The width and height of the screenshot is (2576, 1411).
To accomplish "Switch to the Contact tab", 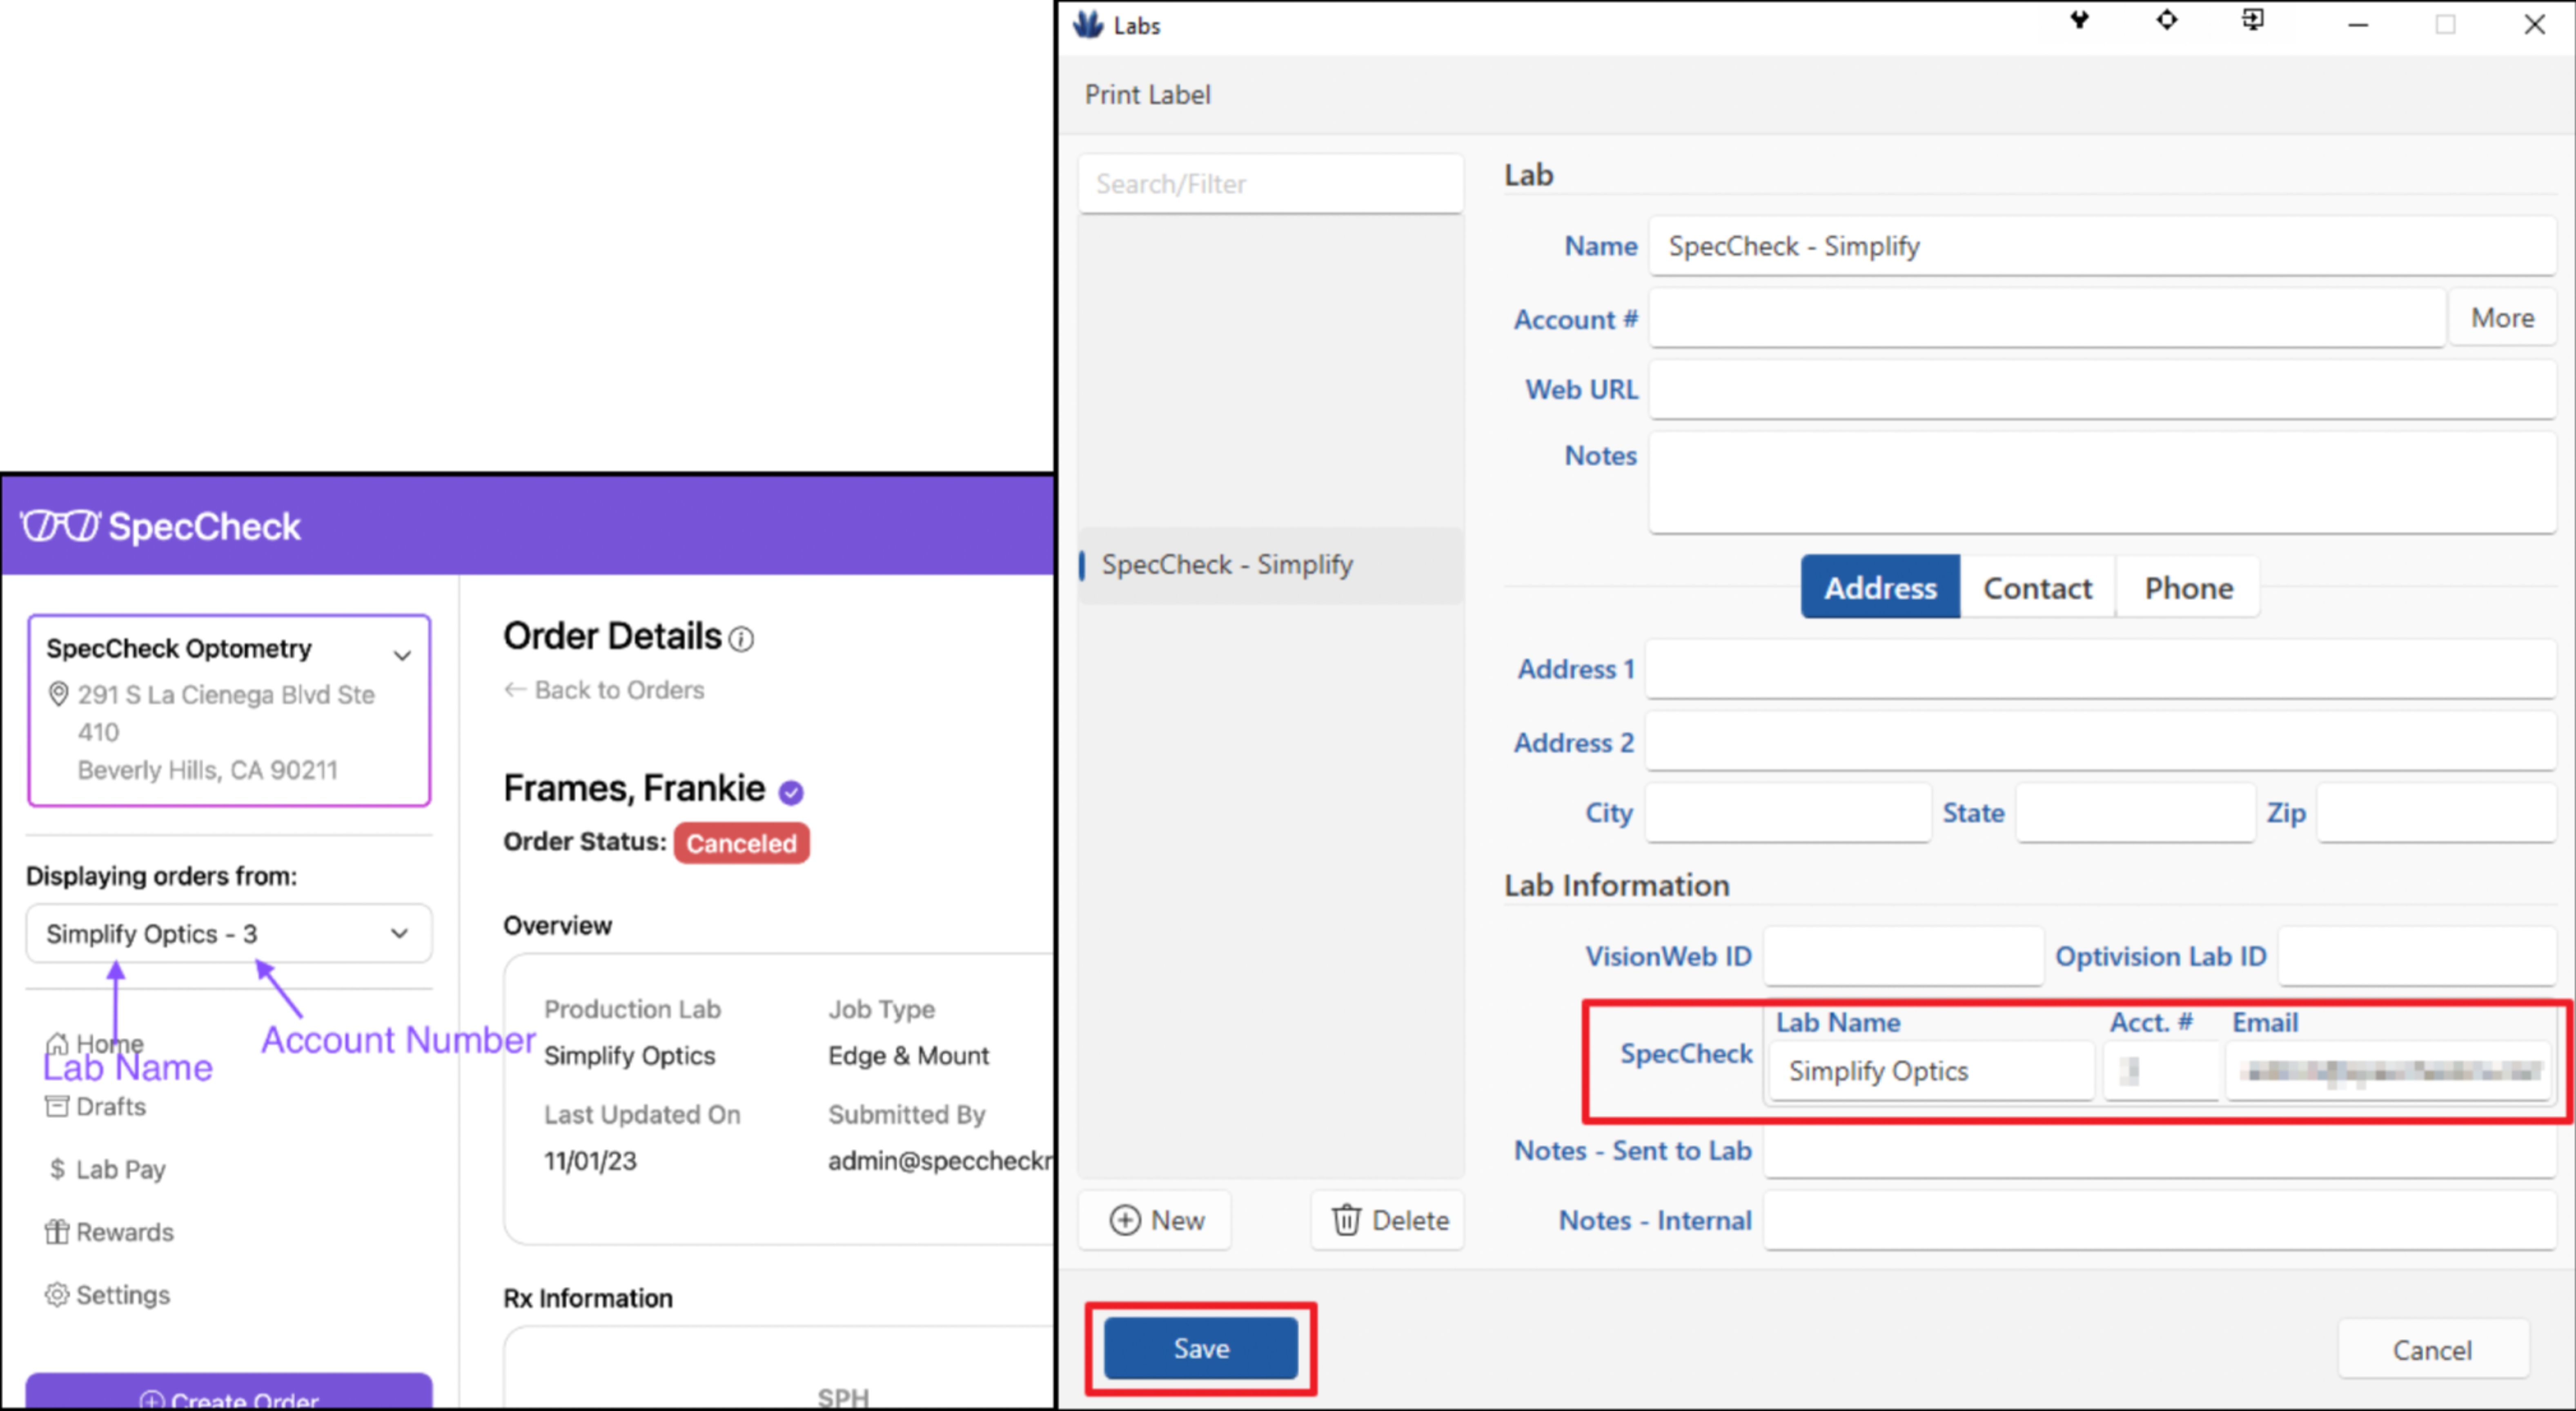I will [x=2037, y=587].
